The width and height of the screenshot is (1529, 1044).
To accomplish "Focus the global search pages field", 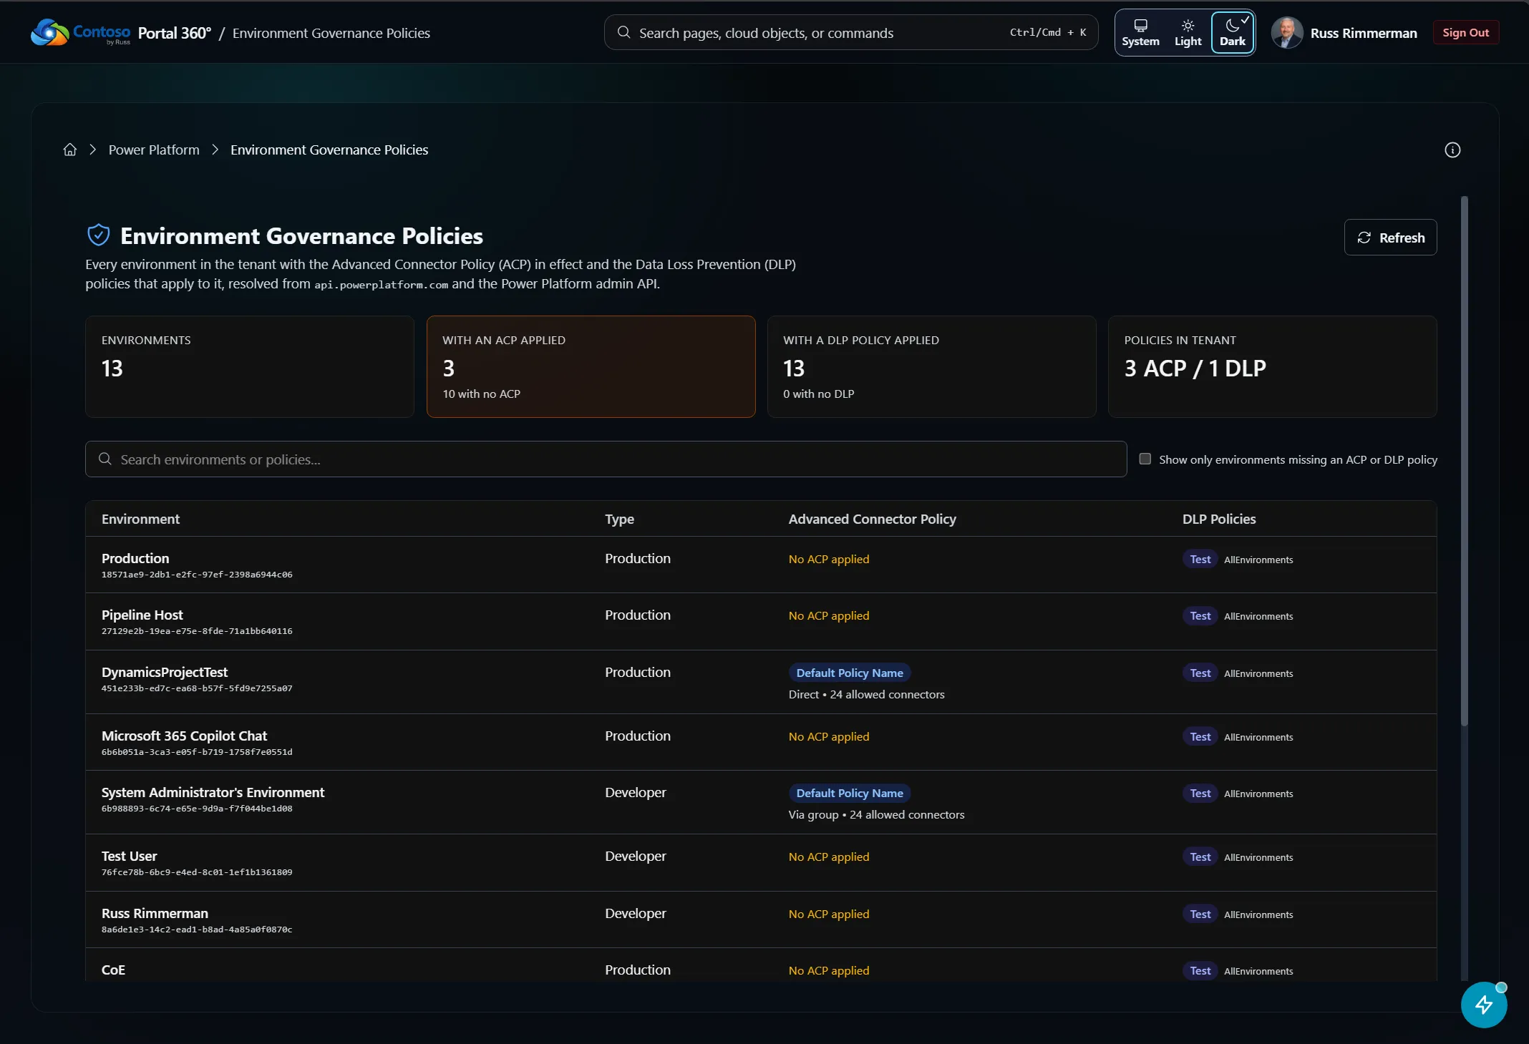I will pos(850,32).
